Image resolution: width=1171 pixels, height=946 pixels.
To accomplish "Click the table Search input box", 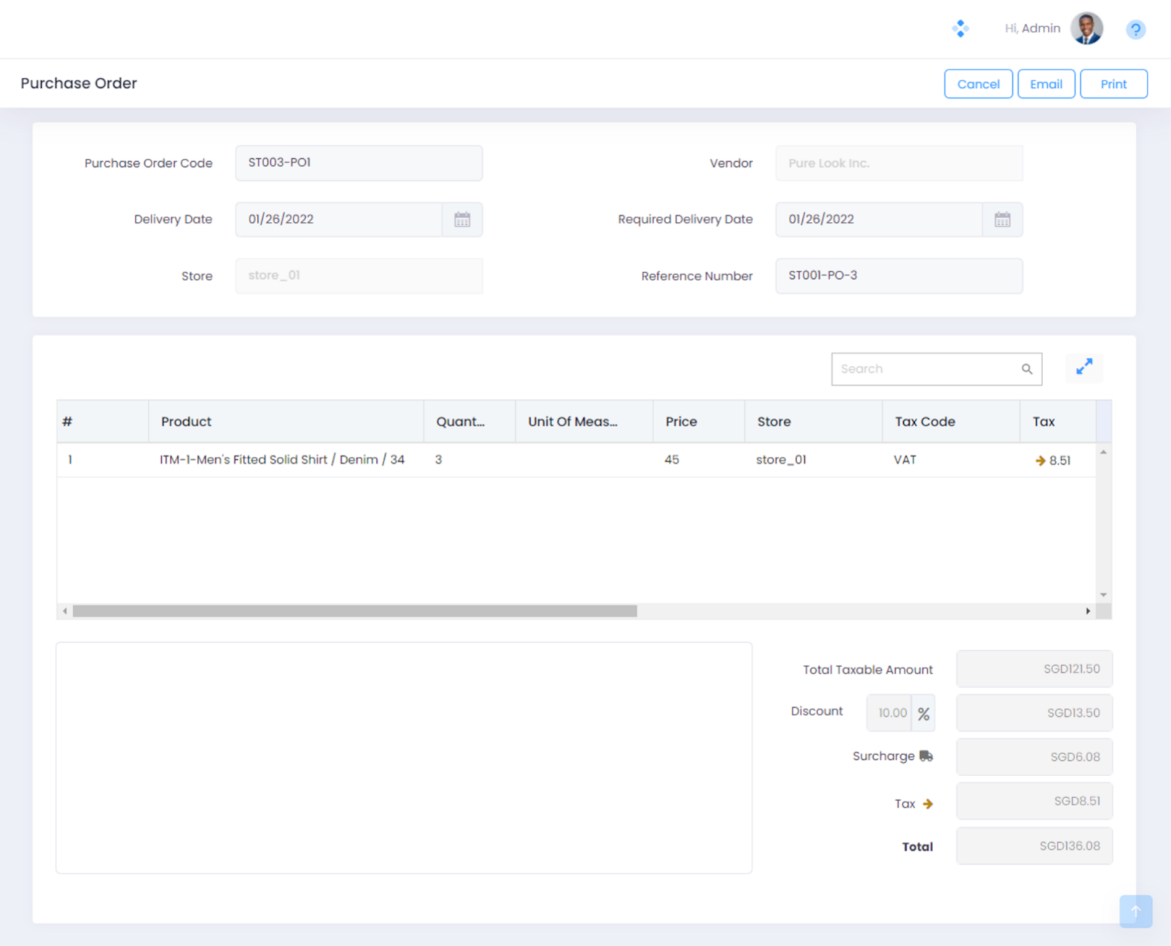I will pos(926,369).
